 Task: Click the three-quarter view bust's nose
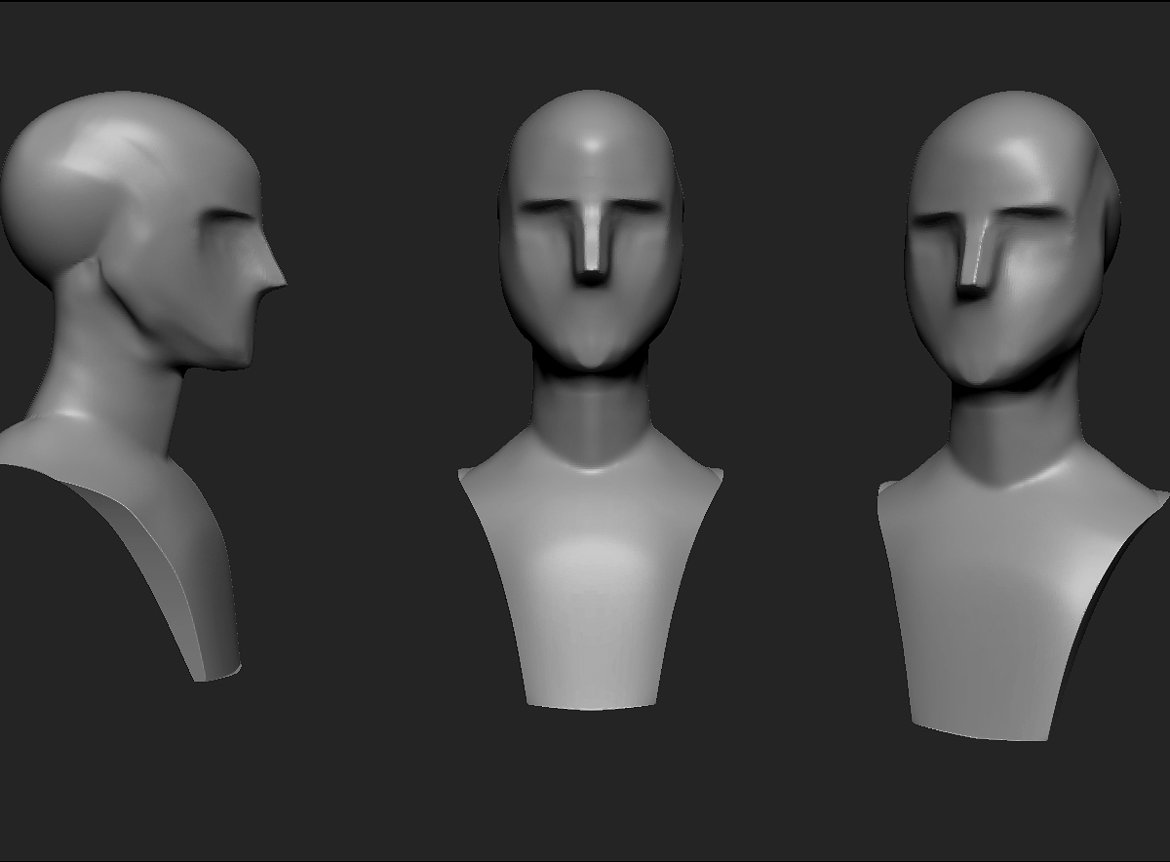click(976, 256)
